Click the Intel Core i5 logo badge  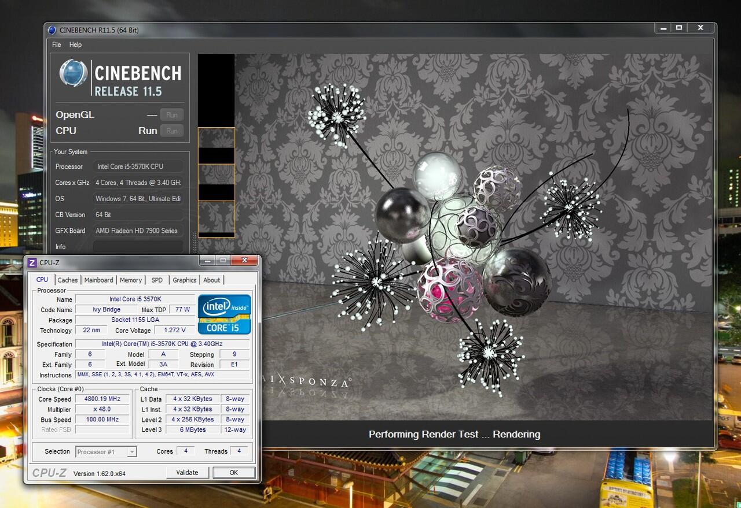point(225,314)
